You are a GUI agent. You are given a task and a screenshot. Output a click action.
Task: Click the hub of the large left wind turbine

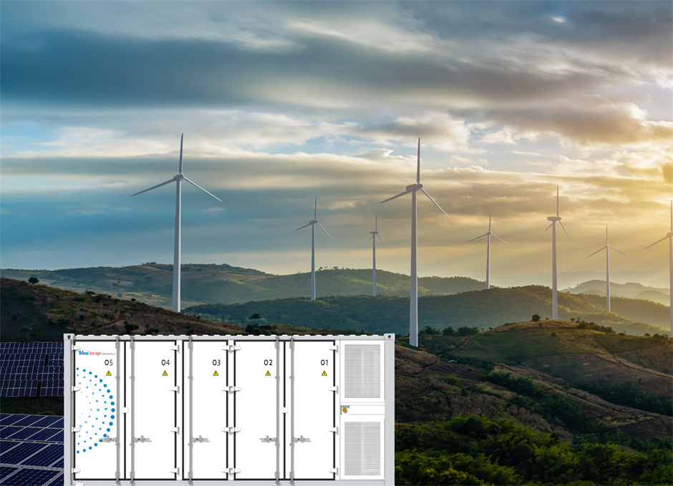tap(179, 176)
